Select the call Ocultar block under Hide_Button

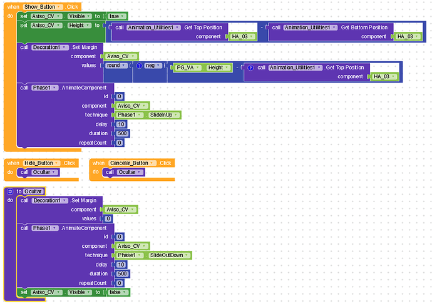39,172
